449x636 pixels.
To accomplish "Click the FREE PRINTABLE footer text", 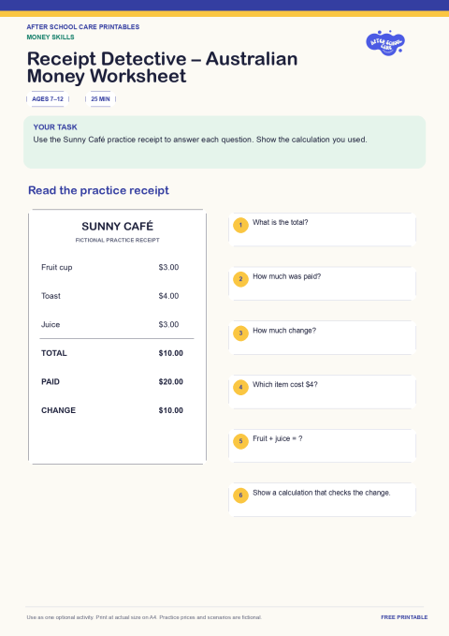I will [x=404, y=617].
